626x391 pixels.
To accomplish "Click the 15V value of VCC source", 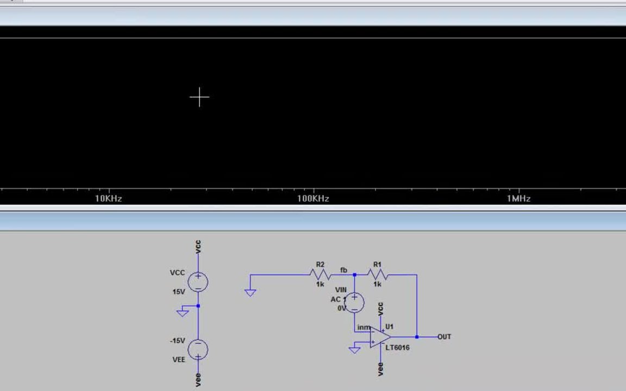I will click(179, 292).
